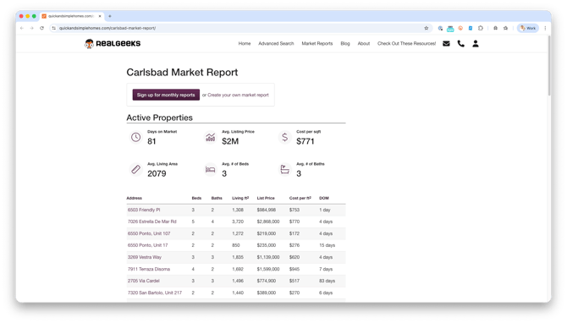Open the 2705 Via Cardel listing
The image size is (567, 323).
[144, 281]
